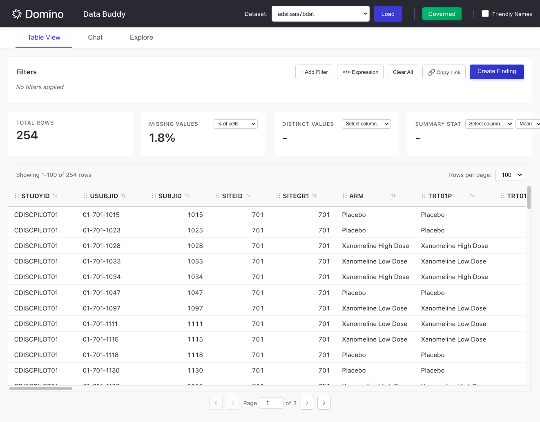Viewport: 540px width, 422px height.
Task: Click the next page chevron icon
Action: [x=307, y=403]
